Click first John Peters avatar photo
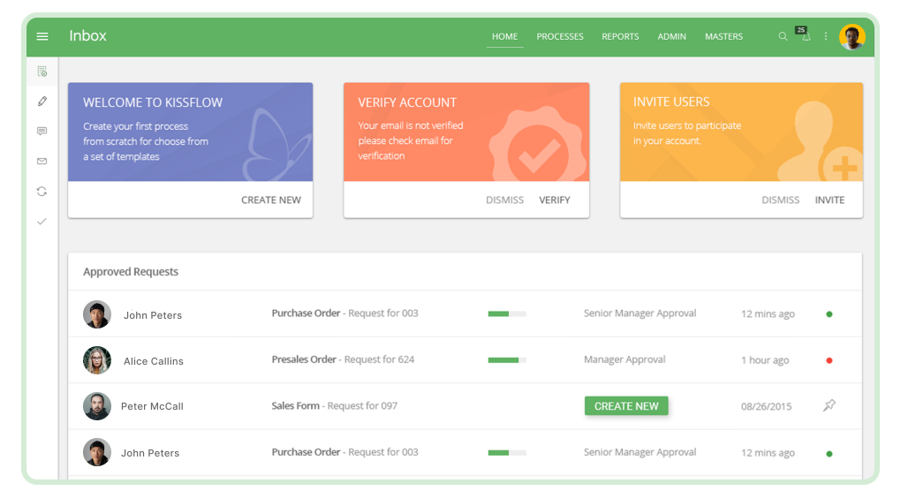The image size is (901, 498). pyautogui.click(x=97, y=314)
